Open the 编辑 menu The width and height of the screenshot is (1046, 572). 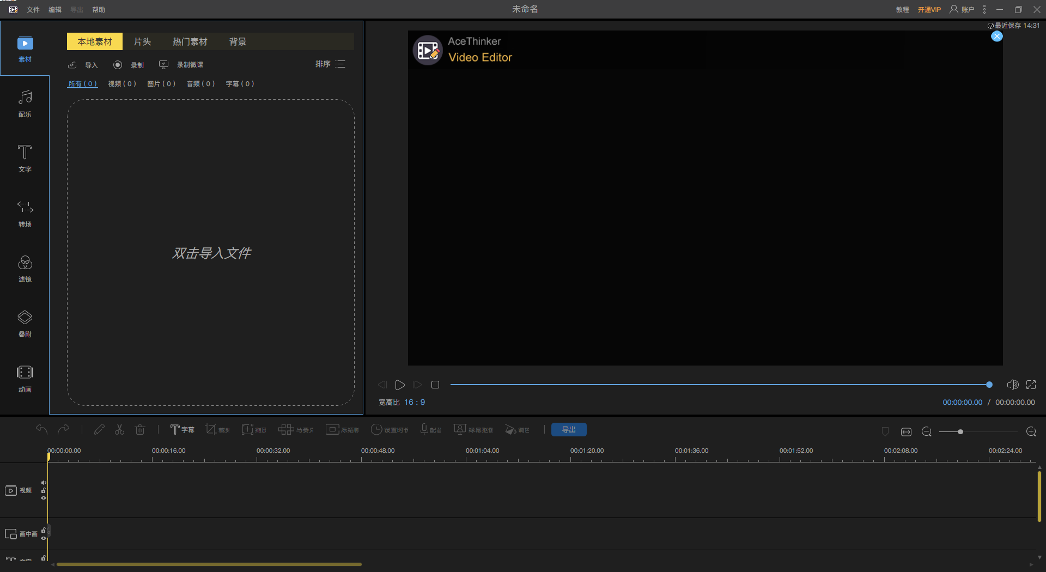click(55, 9)
